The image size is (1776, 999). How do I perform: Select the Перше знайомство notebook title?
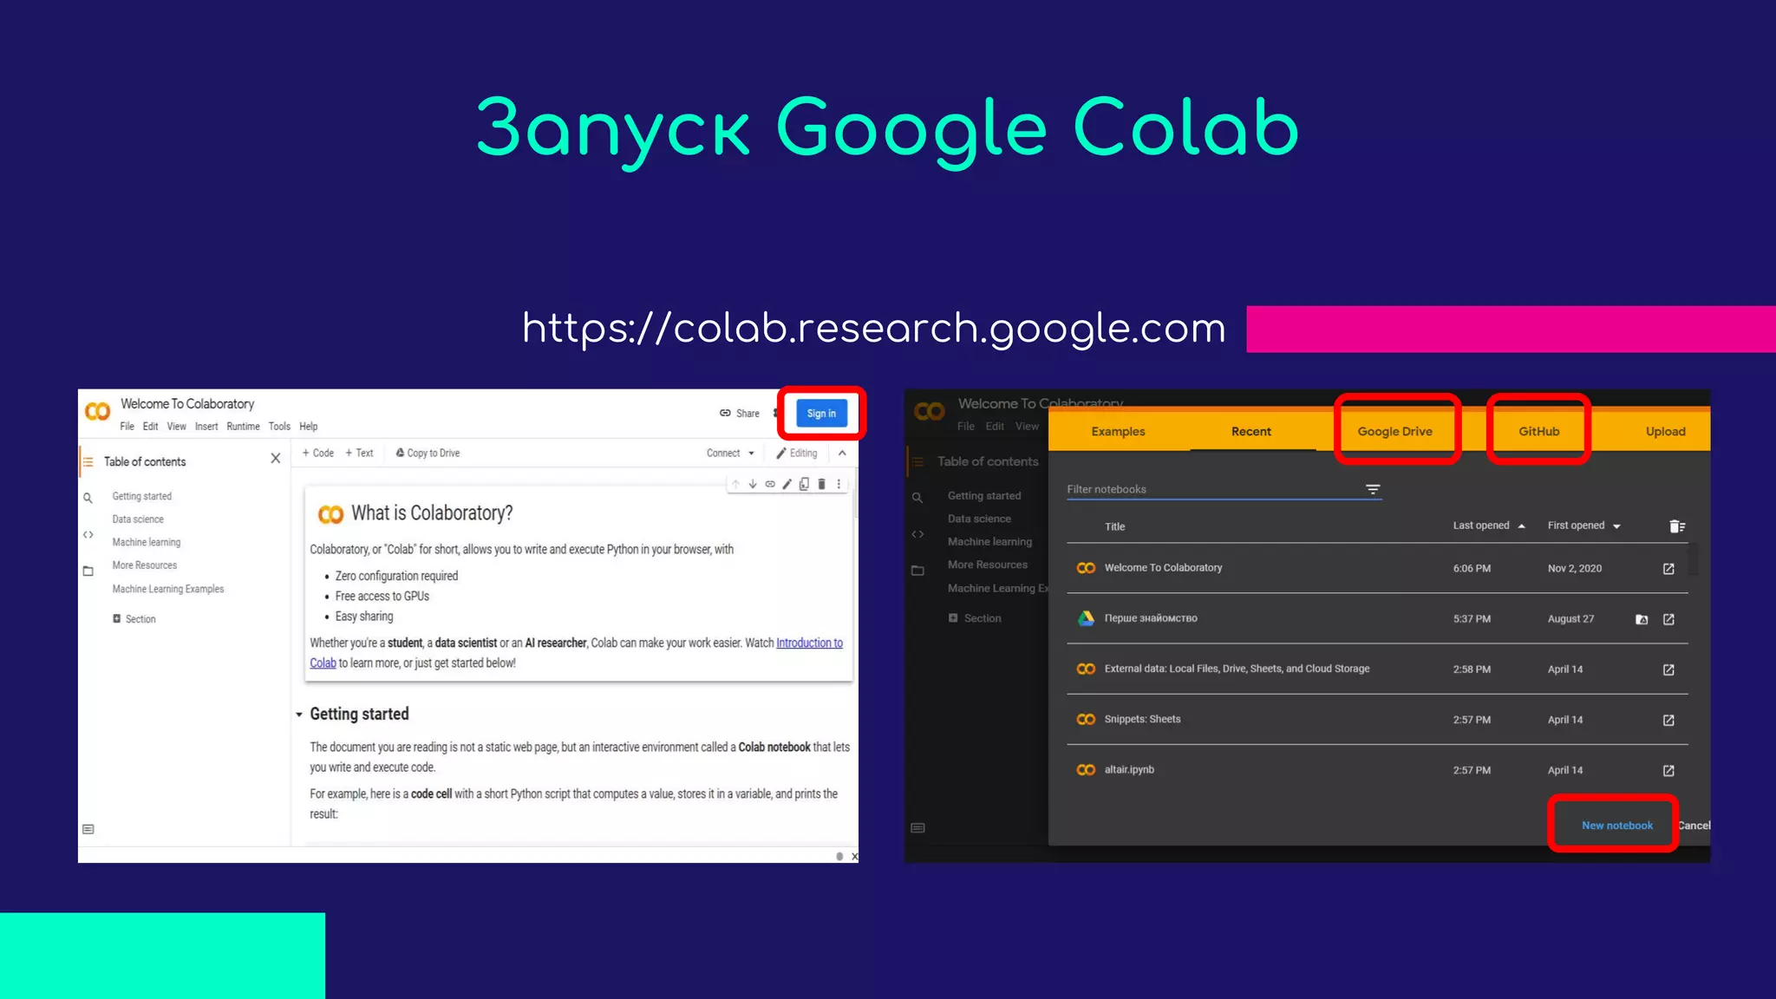tap(1151, 618)
